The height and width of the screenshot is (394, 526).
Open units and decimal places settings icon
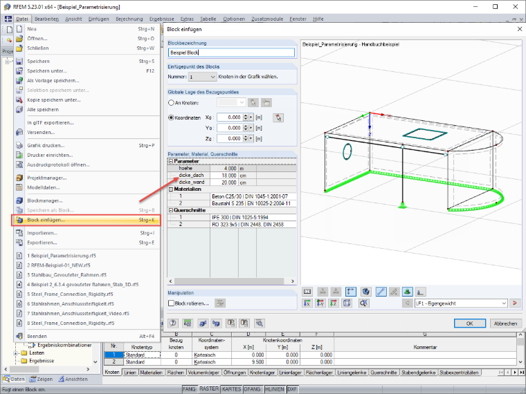point(188,323)
